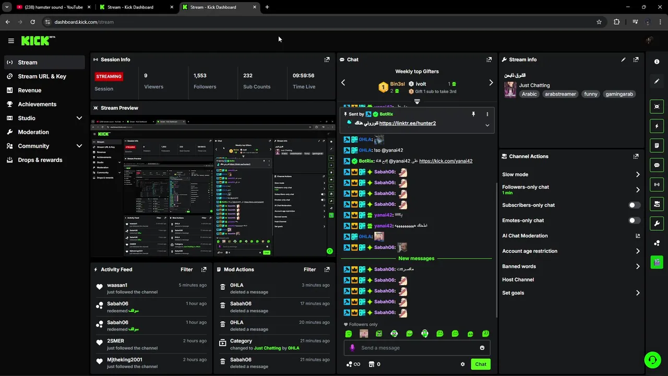Viewport: 668px width, 376px height.
Task: Click the green icon at Stream Preview bottom corner
Action: (x=329, y=251)
